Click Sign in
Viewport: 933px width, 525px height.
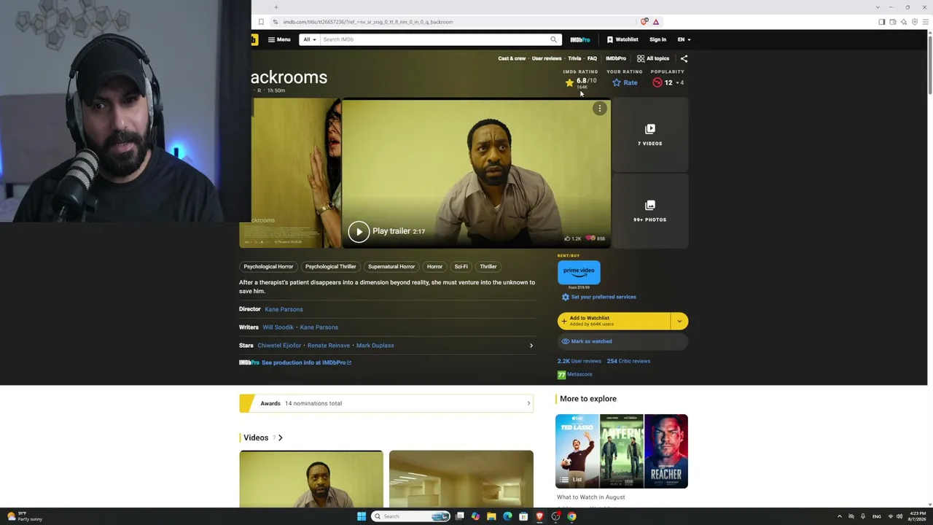click(x=657, y=39)
